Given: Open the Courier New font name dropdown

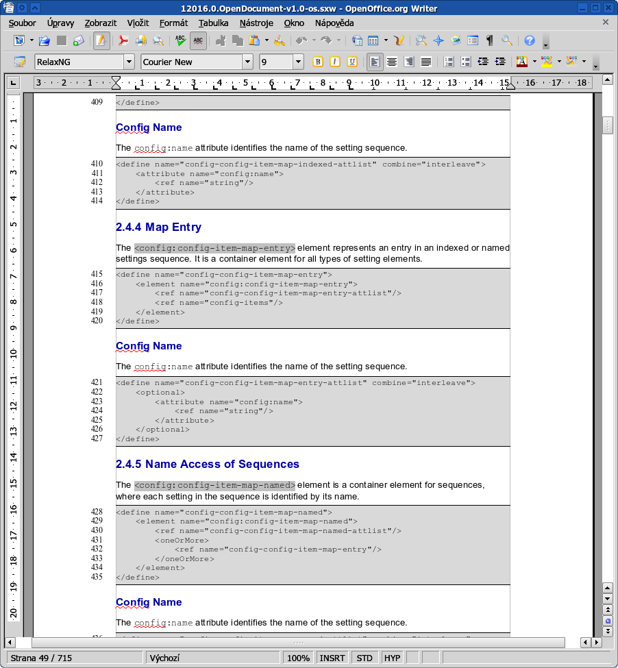Looking at the screenshot, I should pyautogui.click(x=247, y=62).
